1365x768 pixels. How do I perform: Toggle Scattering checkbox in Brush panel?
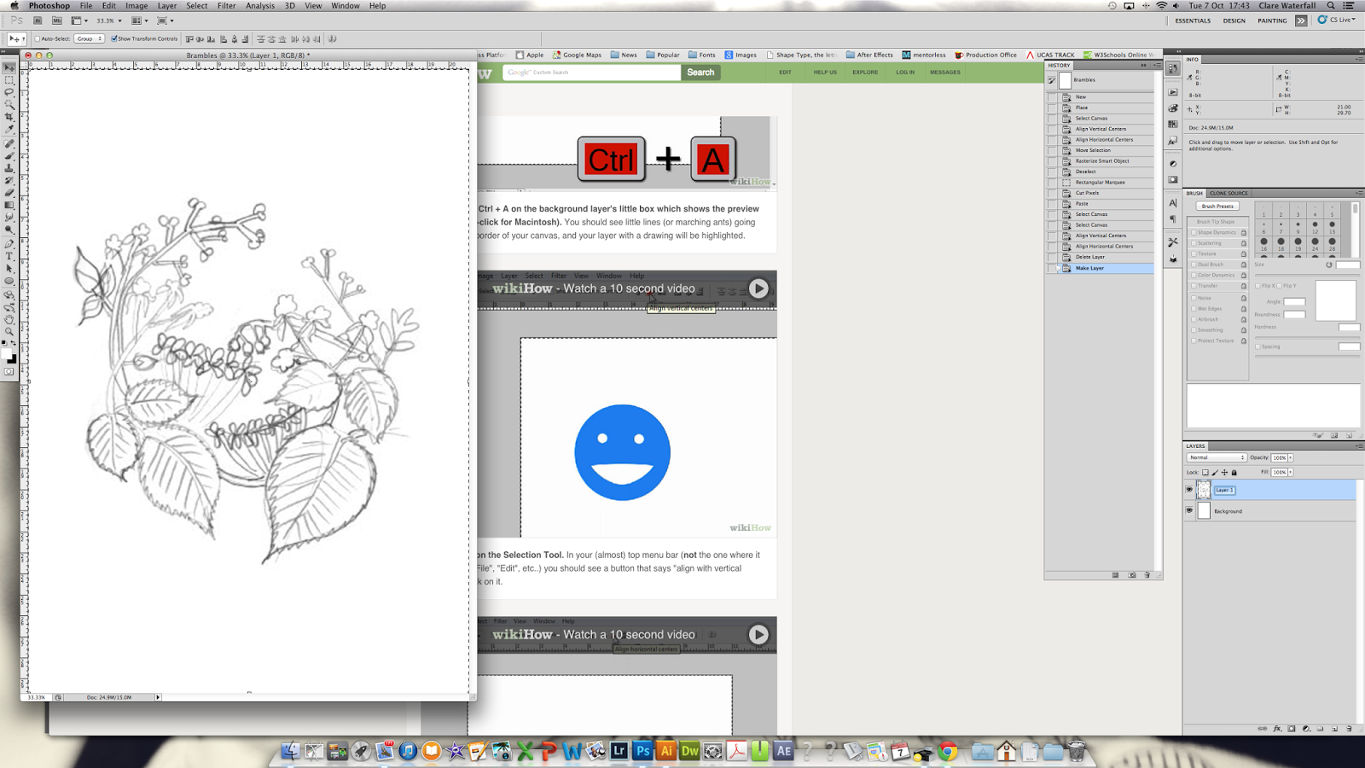[1193, 243]
